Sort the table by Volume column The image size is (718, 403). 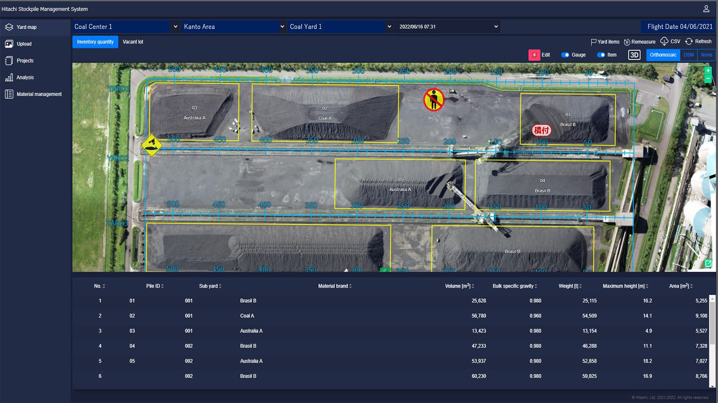(459, 286)
